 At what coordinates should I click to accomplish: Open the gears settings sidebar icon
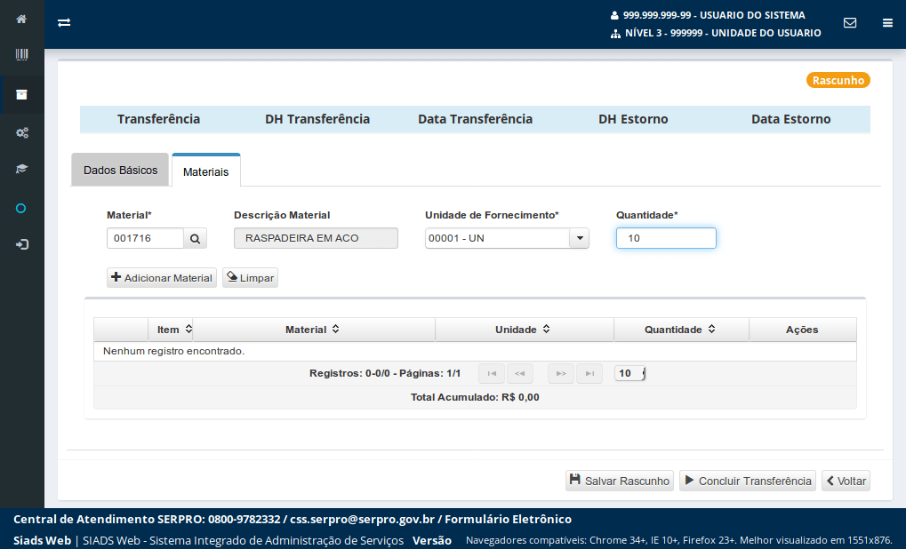(22, 132)
